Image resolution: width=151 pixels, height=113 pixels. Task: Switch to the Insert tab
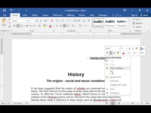pyautogui.click(x=25, y=15)
